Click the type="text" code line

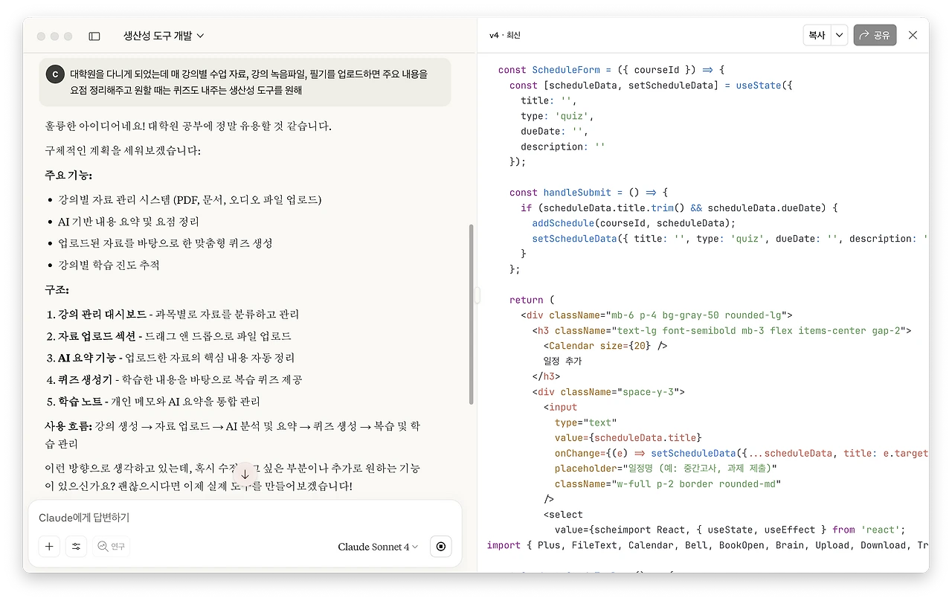585,422
